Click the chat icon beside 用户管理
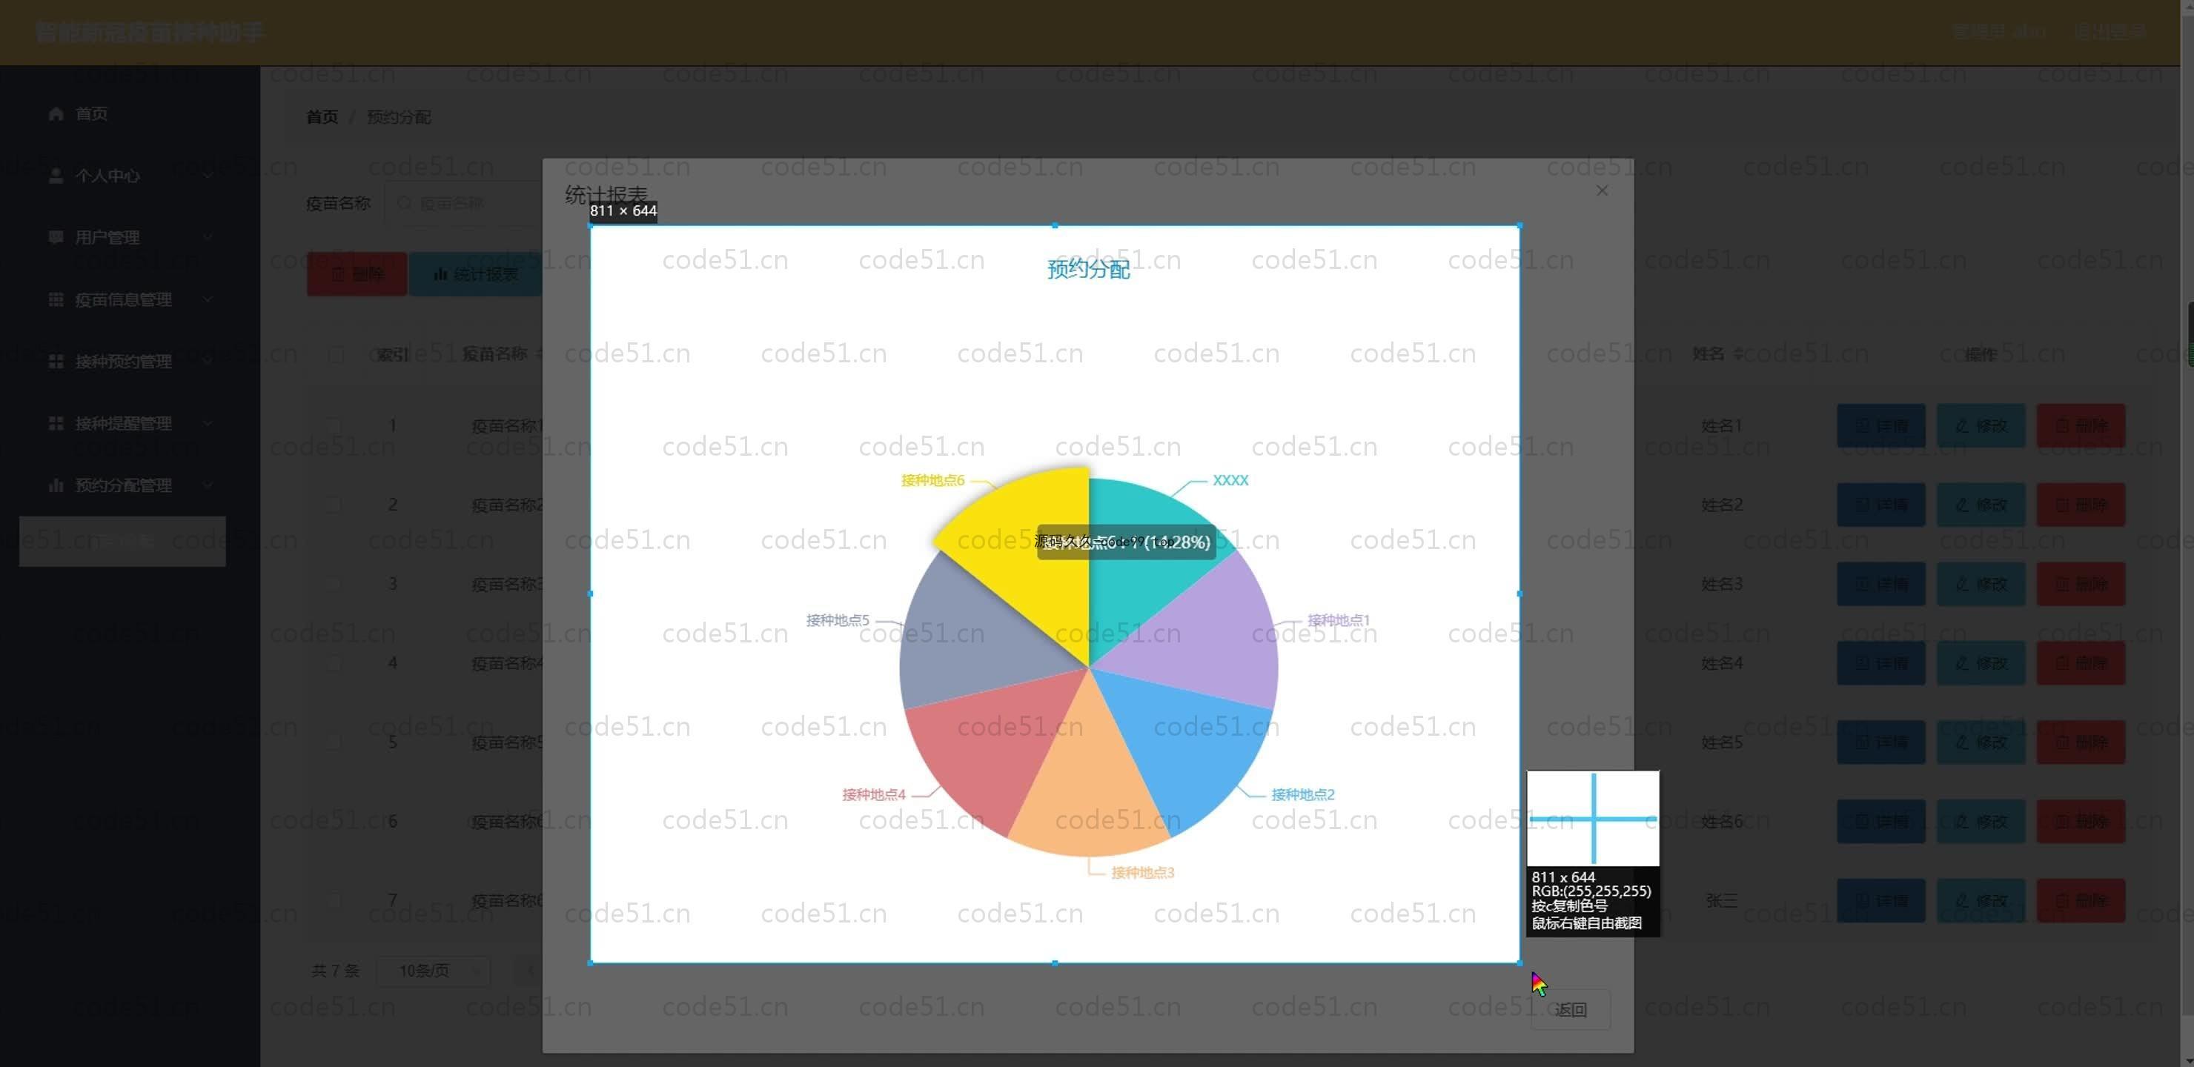Image resolution: width=2194 pixels, height=1067 pixels. tap(56, 238)
